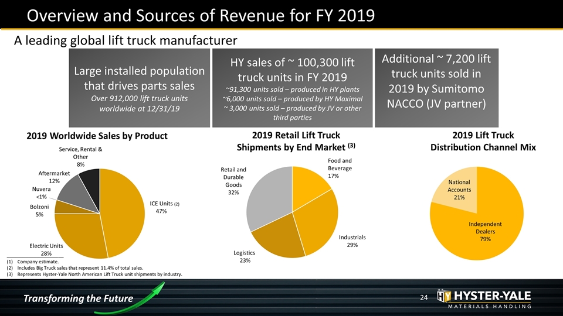
Task: Select the 'ICE Units (2) 47%' label
Action: [x=164, y=207]
